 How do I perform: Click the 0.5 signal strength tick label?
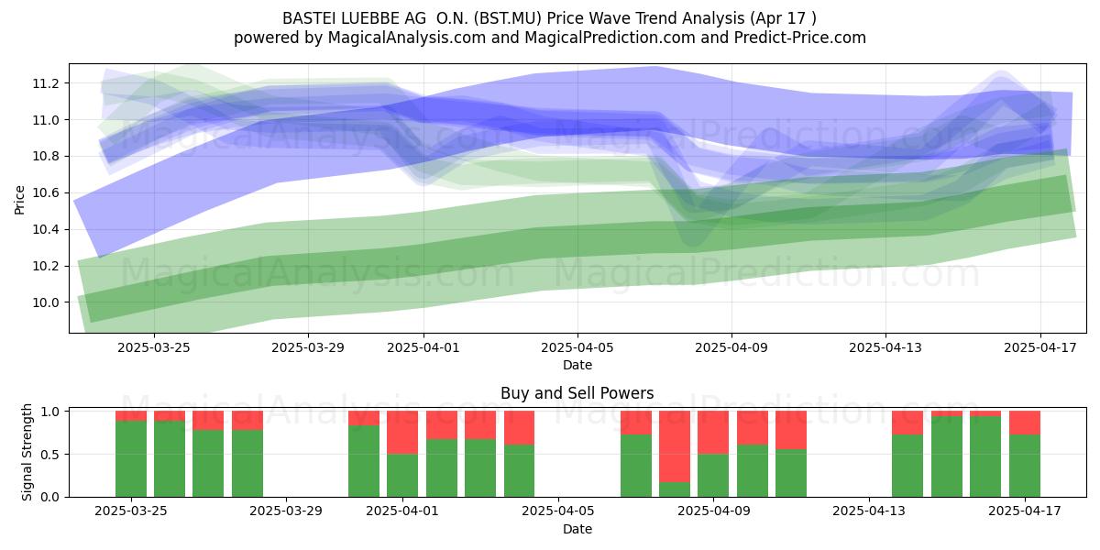coord(50,454)
